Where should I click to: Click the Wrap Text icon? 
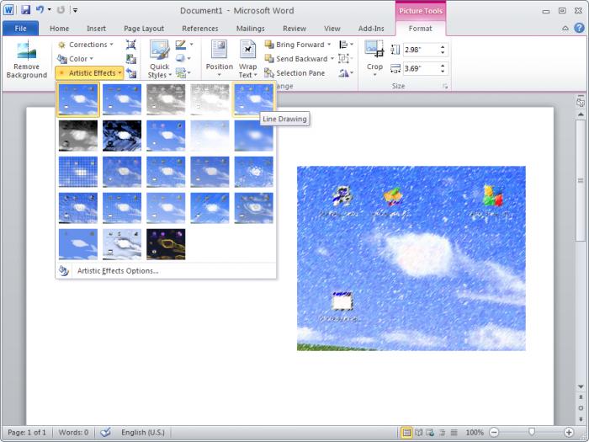click(x=247, y=58)
